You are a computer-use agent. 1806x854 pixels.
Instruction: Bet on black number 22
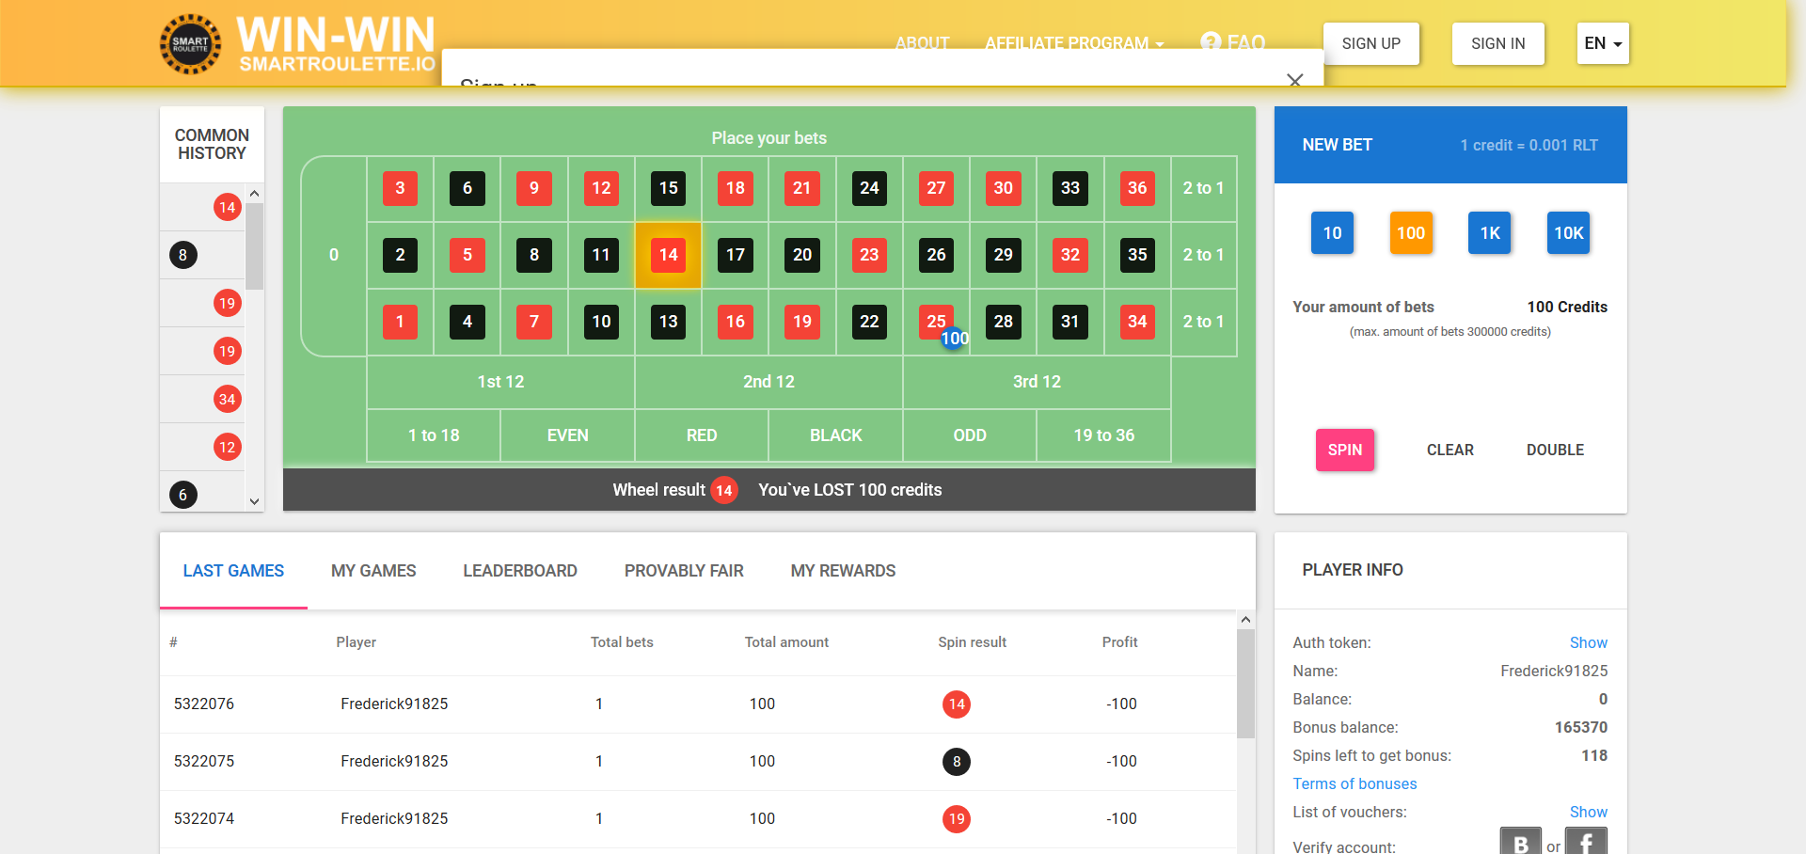click(869, 322)
